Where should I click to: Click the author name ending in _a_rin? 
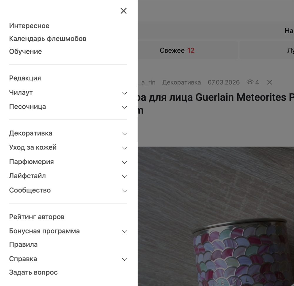[x=147, y=83]
